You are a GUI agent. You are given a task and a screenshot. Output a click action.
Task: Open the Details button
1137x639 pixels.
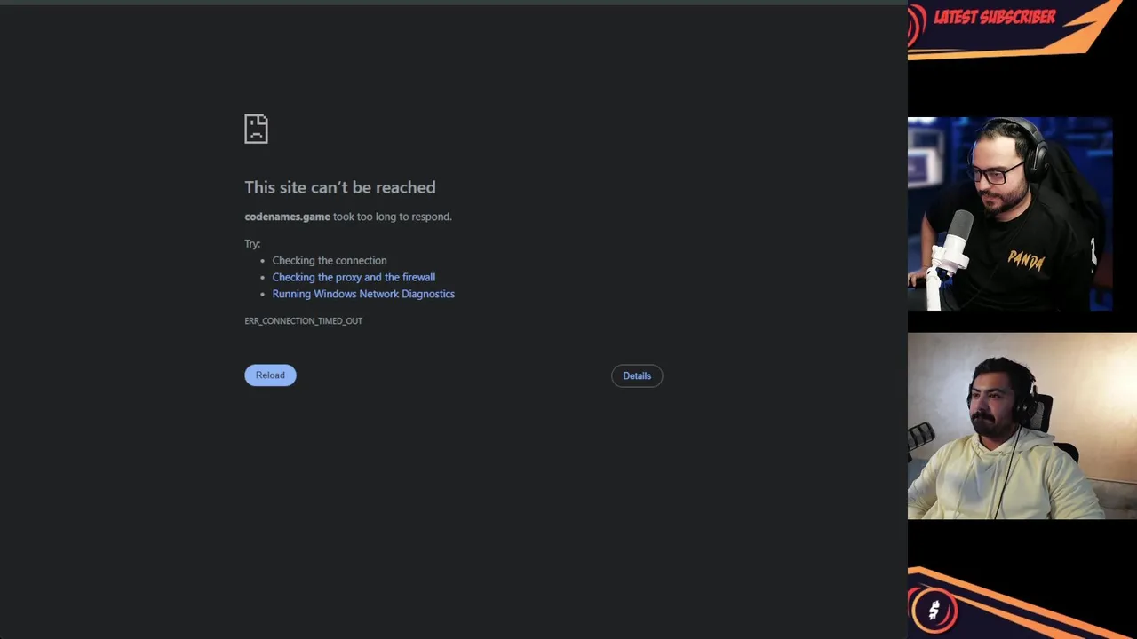coord(637,376)
